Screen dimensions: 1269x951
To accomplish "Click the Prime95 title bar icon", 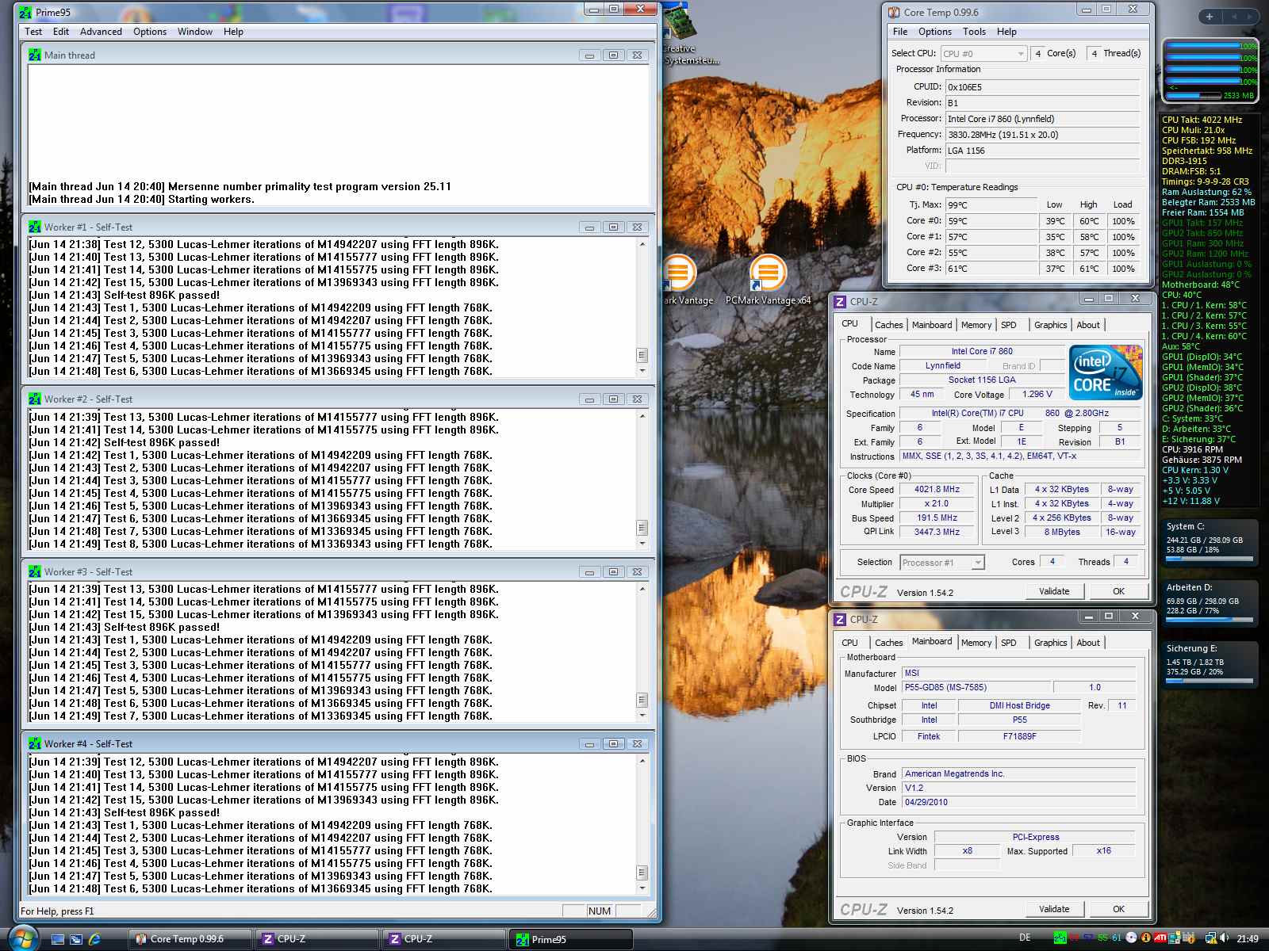I will tap(26, 12).
